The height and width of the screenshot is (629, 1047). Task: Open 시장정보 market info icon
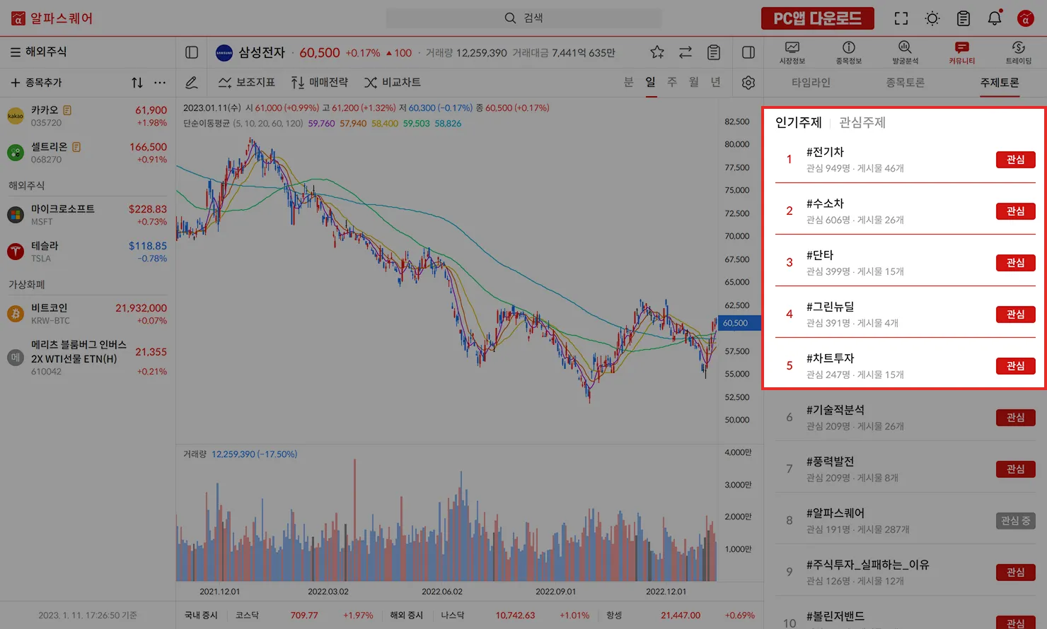(792, 52)
